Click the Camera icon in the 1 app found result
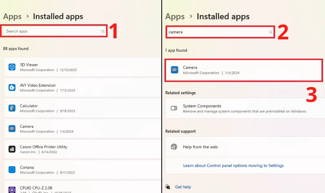 (x=174, y=70)
